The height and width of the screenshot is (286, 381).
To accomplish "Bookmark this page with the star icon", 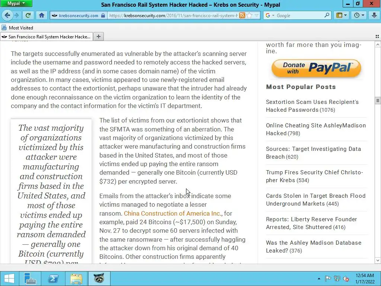I will pos(249,16).
